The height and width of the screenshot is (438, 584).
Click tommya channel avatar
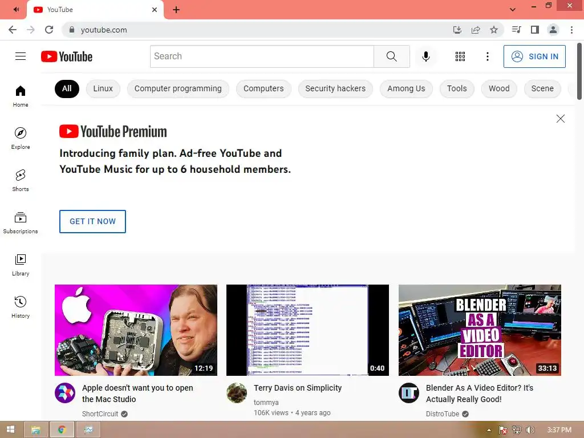tap(237, 393)
